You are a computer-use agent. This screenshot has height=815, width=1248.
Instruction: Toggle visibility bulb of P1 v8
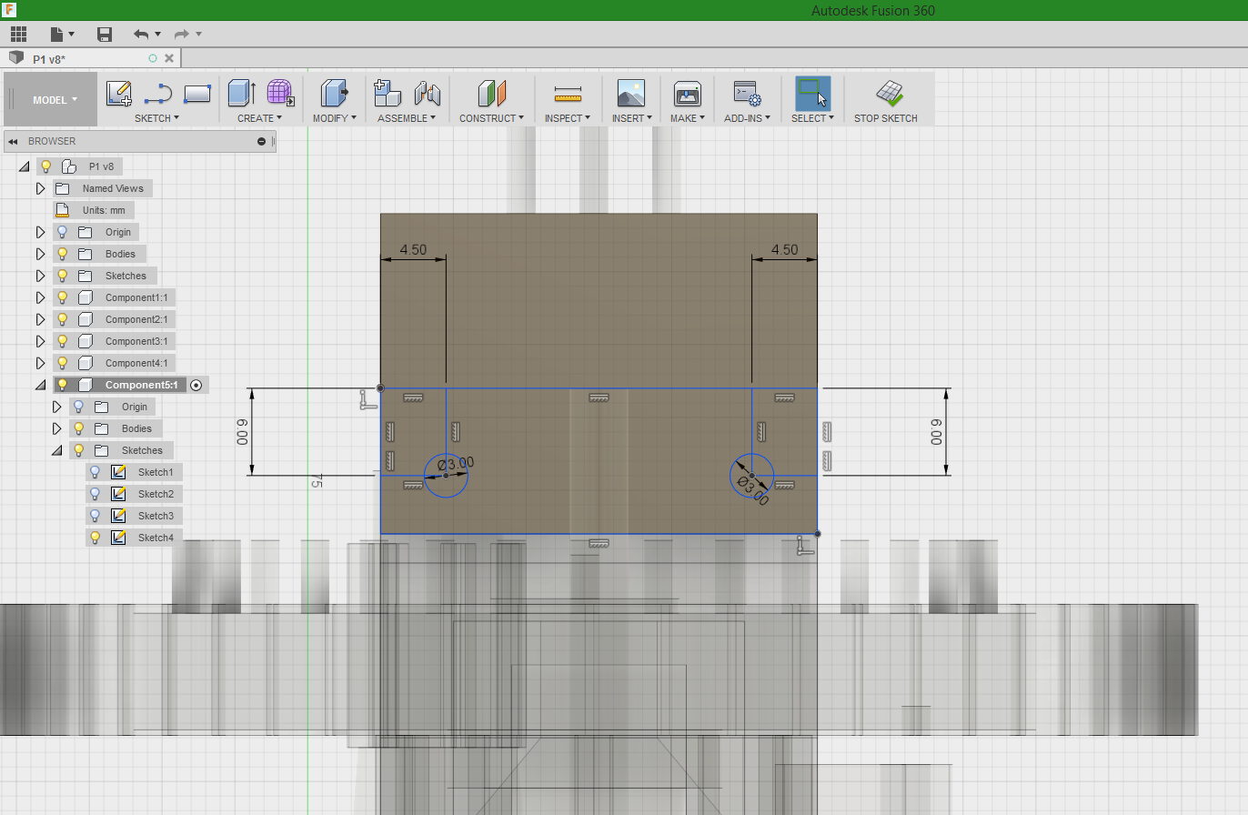click(45, 166)
